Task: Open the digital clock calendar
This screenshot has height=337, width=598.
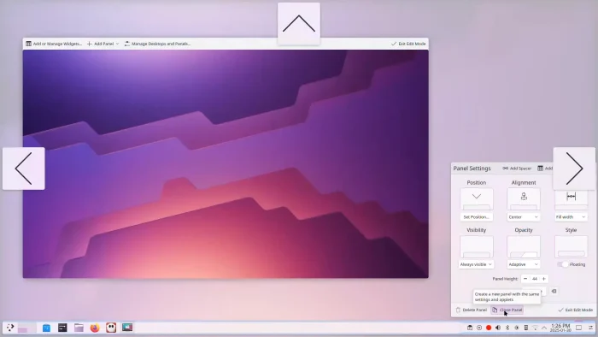Action: tap(560, 328)
